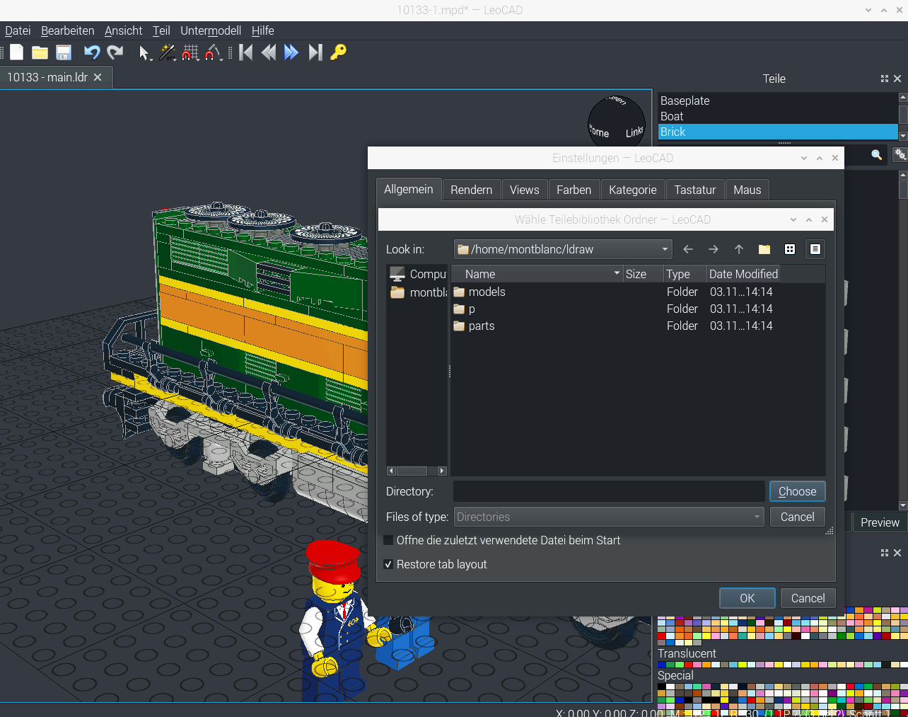This screenshot has width=908, height=717.
Task: Switch to the Farben tab
Action: 574,190
